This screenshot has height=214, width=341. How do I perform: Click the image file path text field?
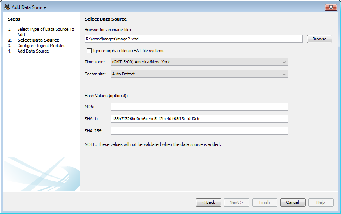coord(194,39)
